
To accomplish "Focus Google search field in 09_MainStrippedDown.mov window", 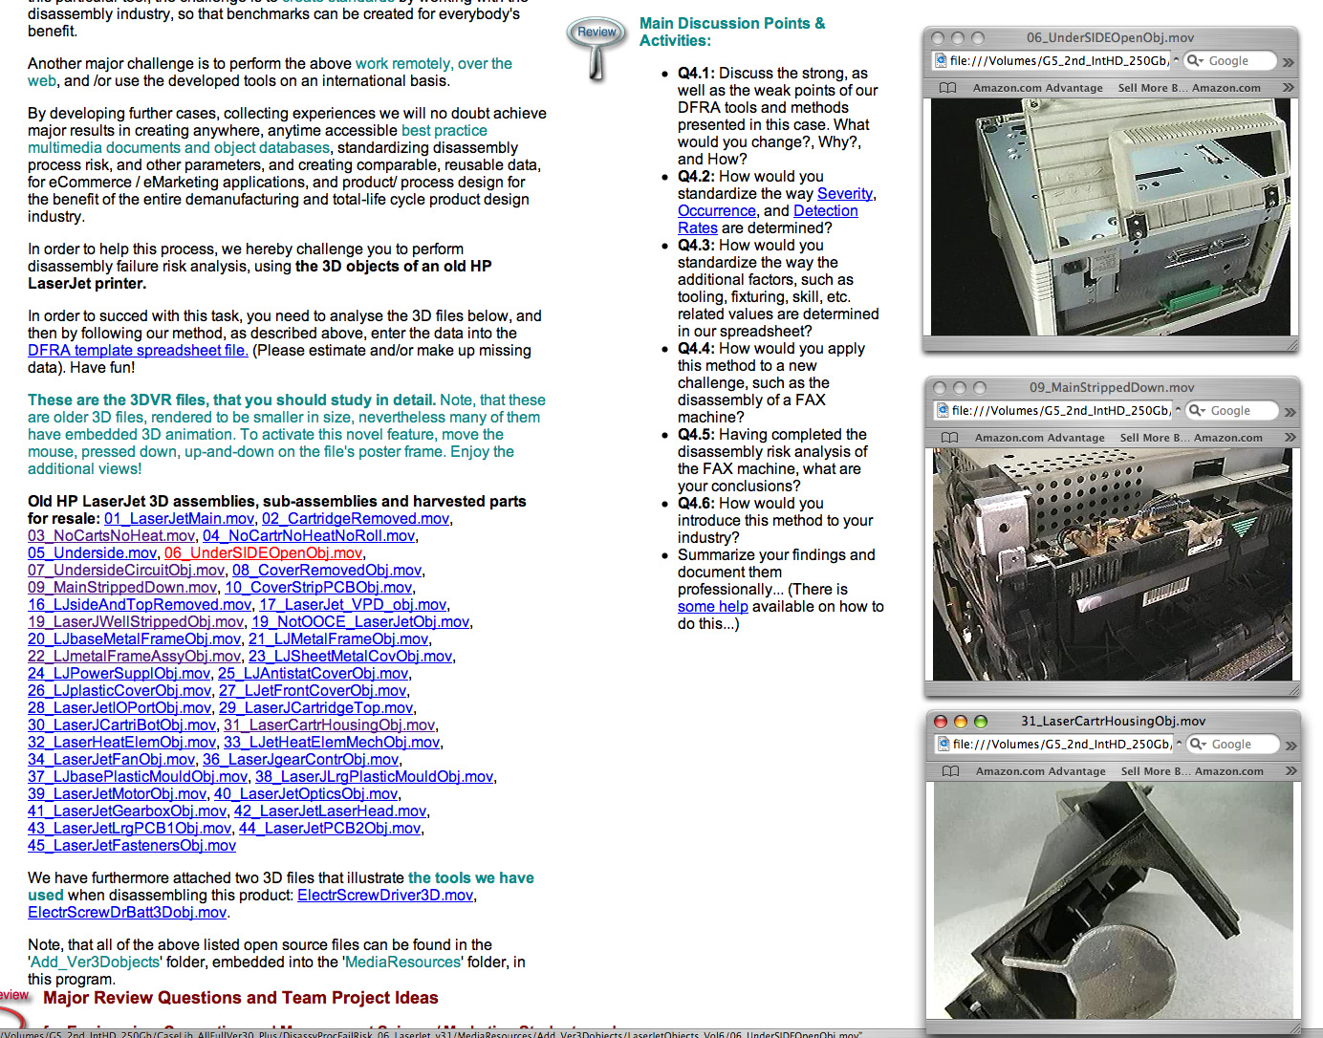I will click(x=1231, y=411).
